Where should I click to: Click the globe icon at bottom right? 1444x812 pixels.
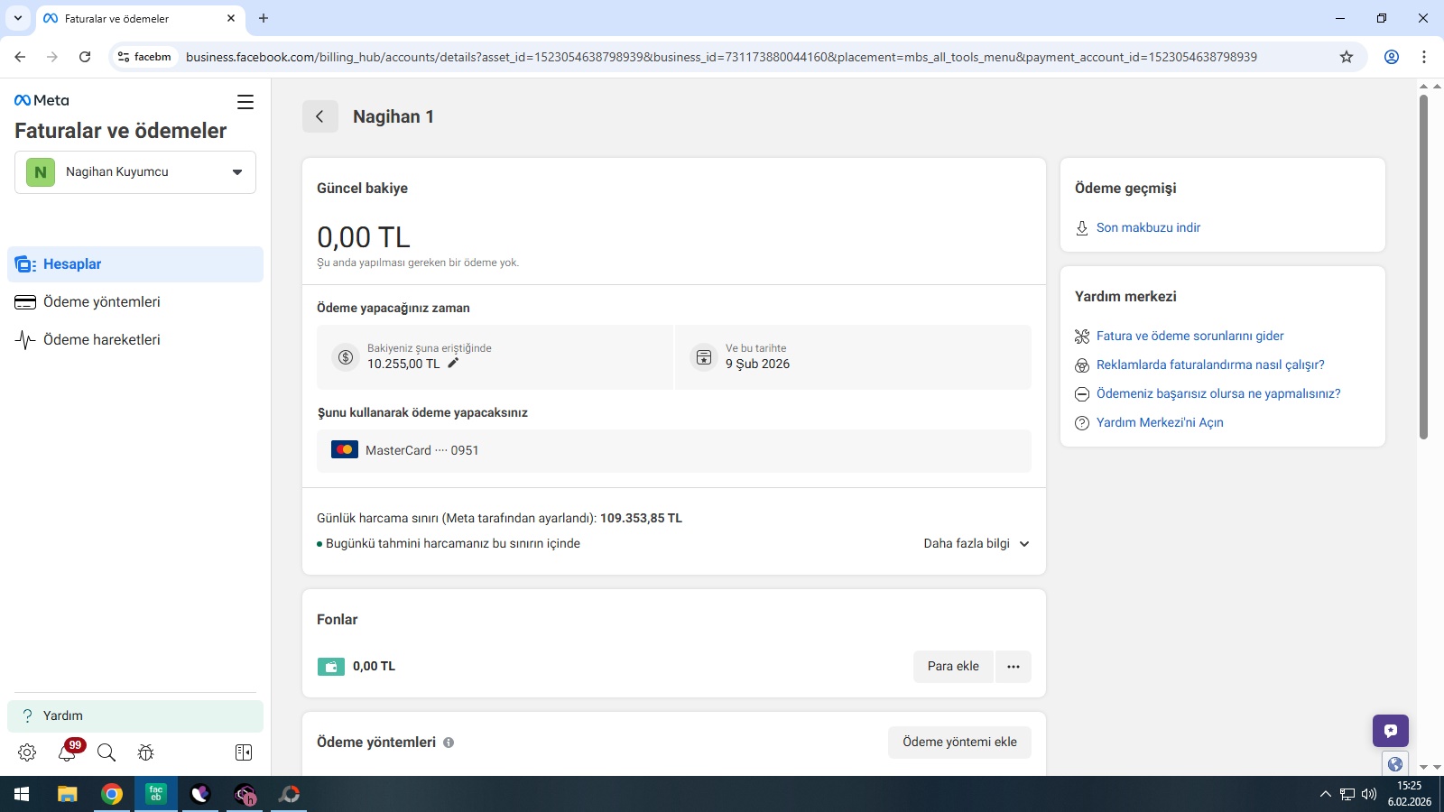point(1395,764)
